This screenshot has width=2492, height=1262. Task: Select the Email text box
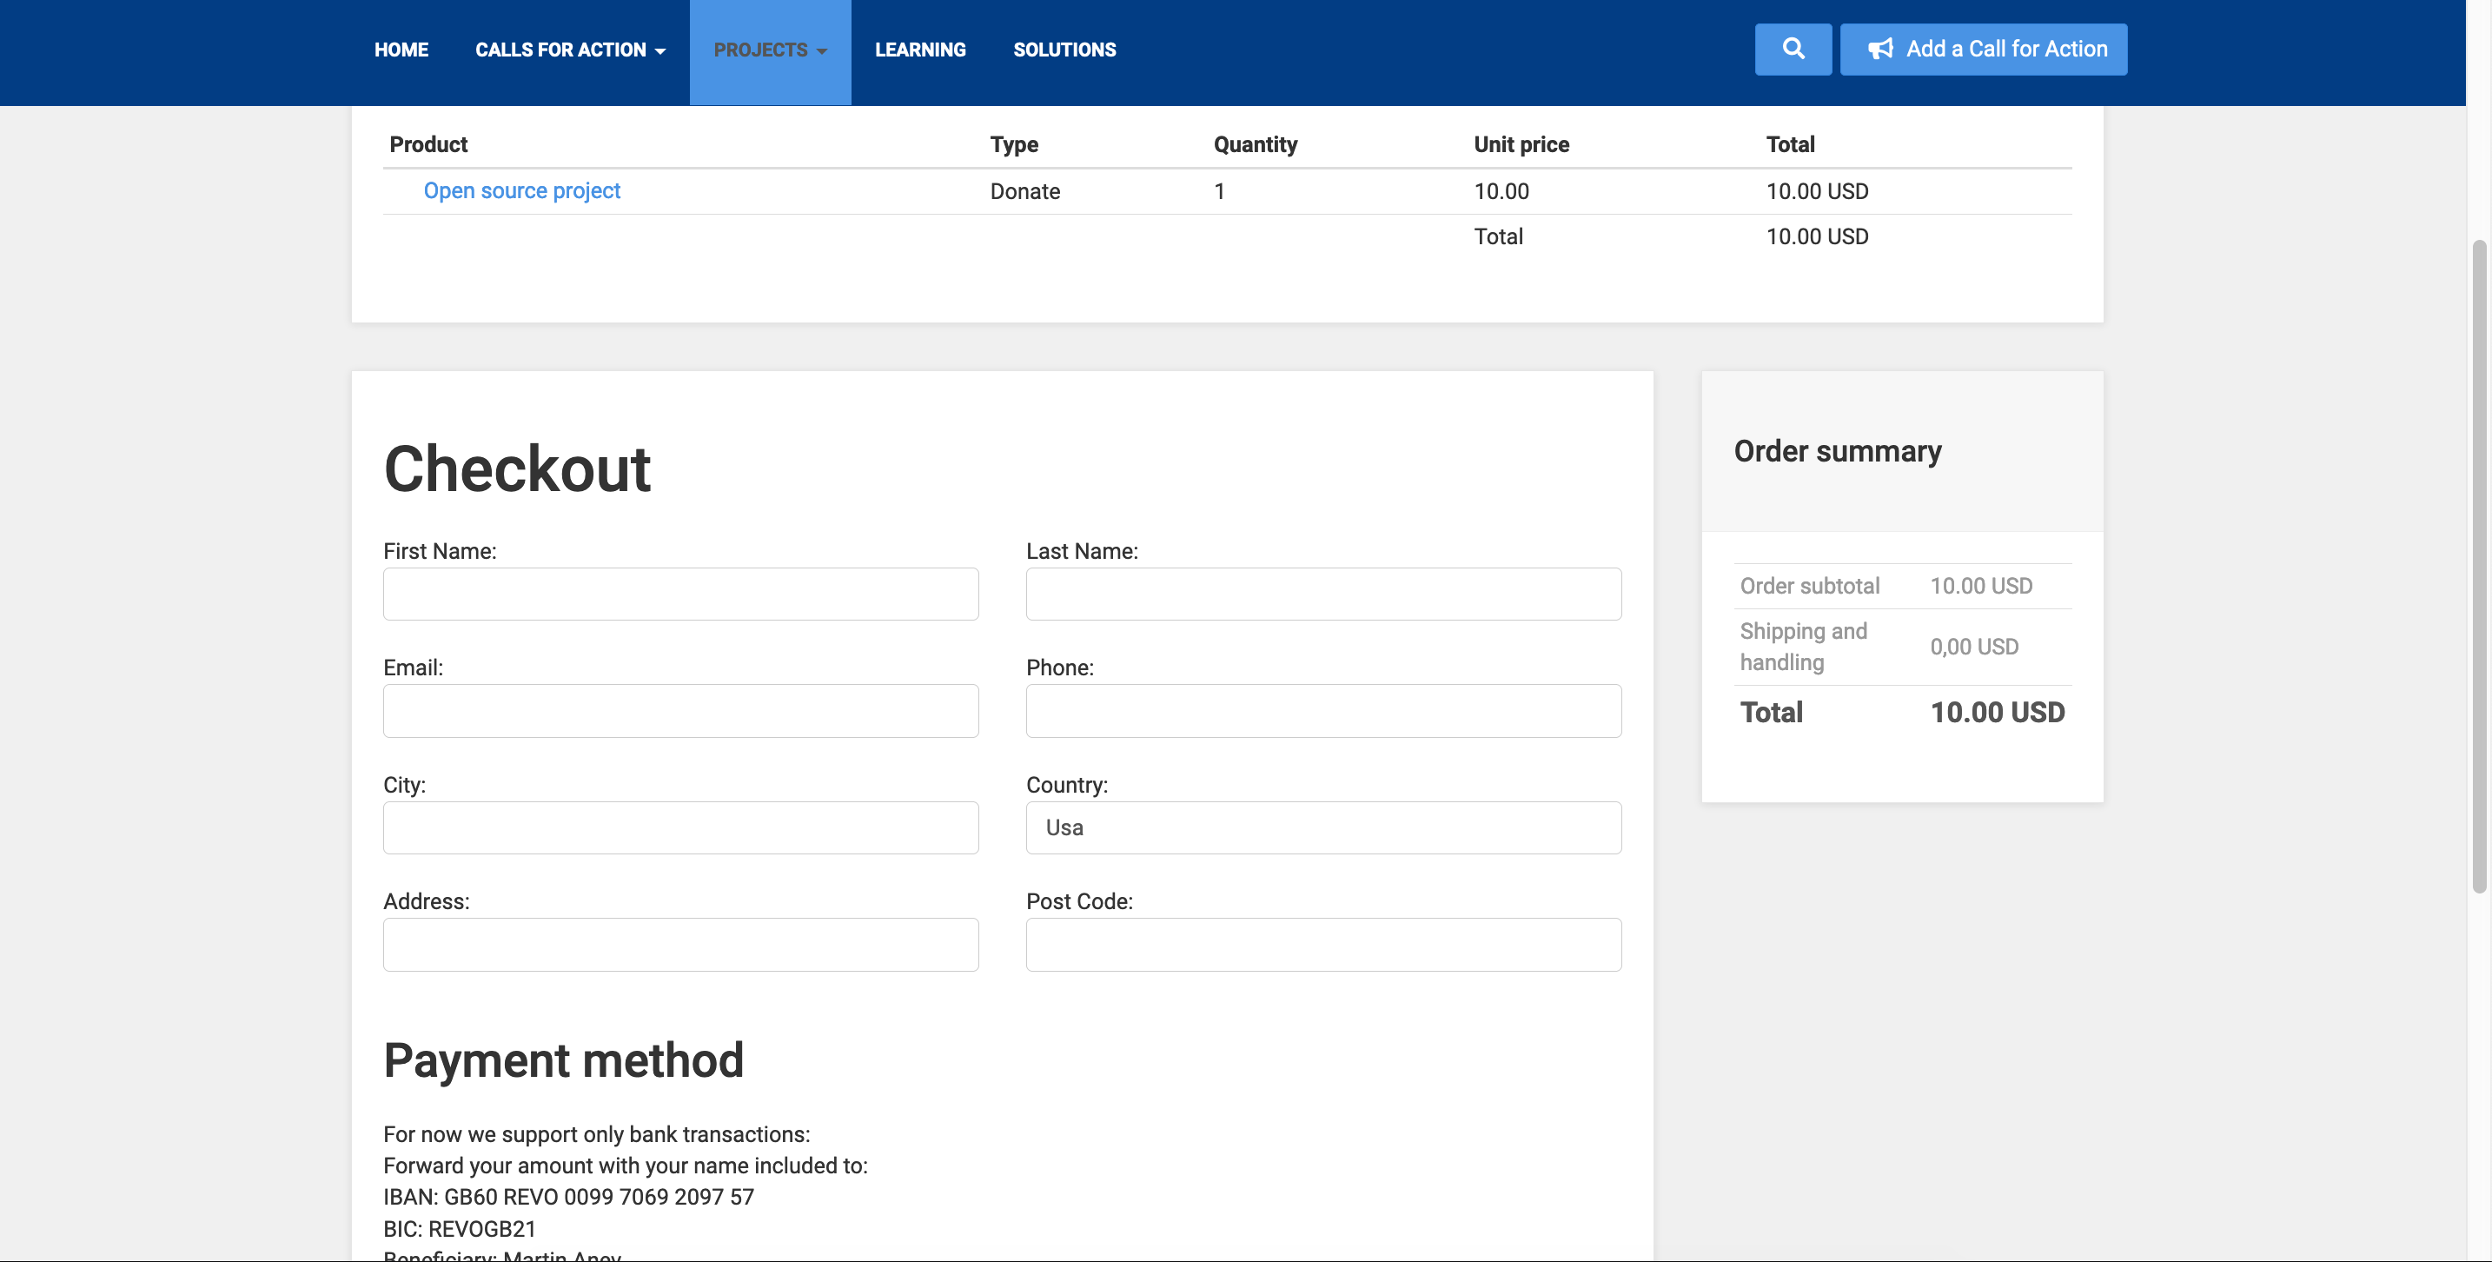point(680,710)
